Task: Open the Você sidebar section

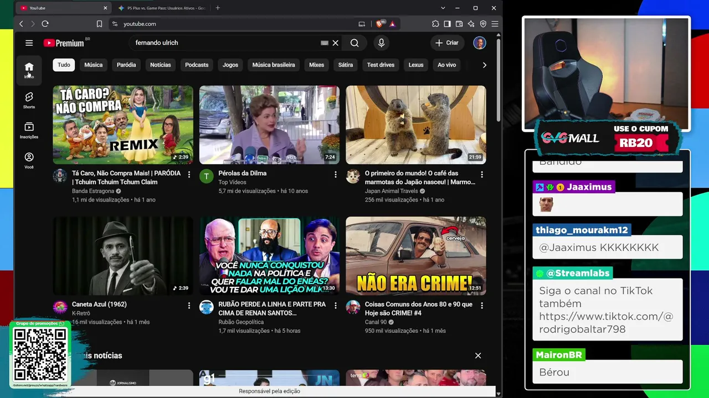Action: point(29,160)
